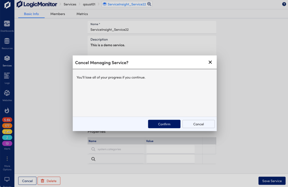Click the empty property value field in last row
The width and height of the screenshot is (288, 187).
[170, 159]
